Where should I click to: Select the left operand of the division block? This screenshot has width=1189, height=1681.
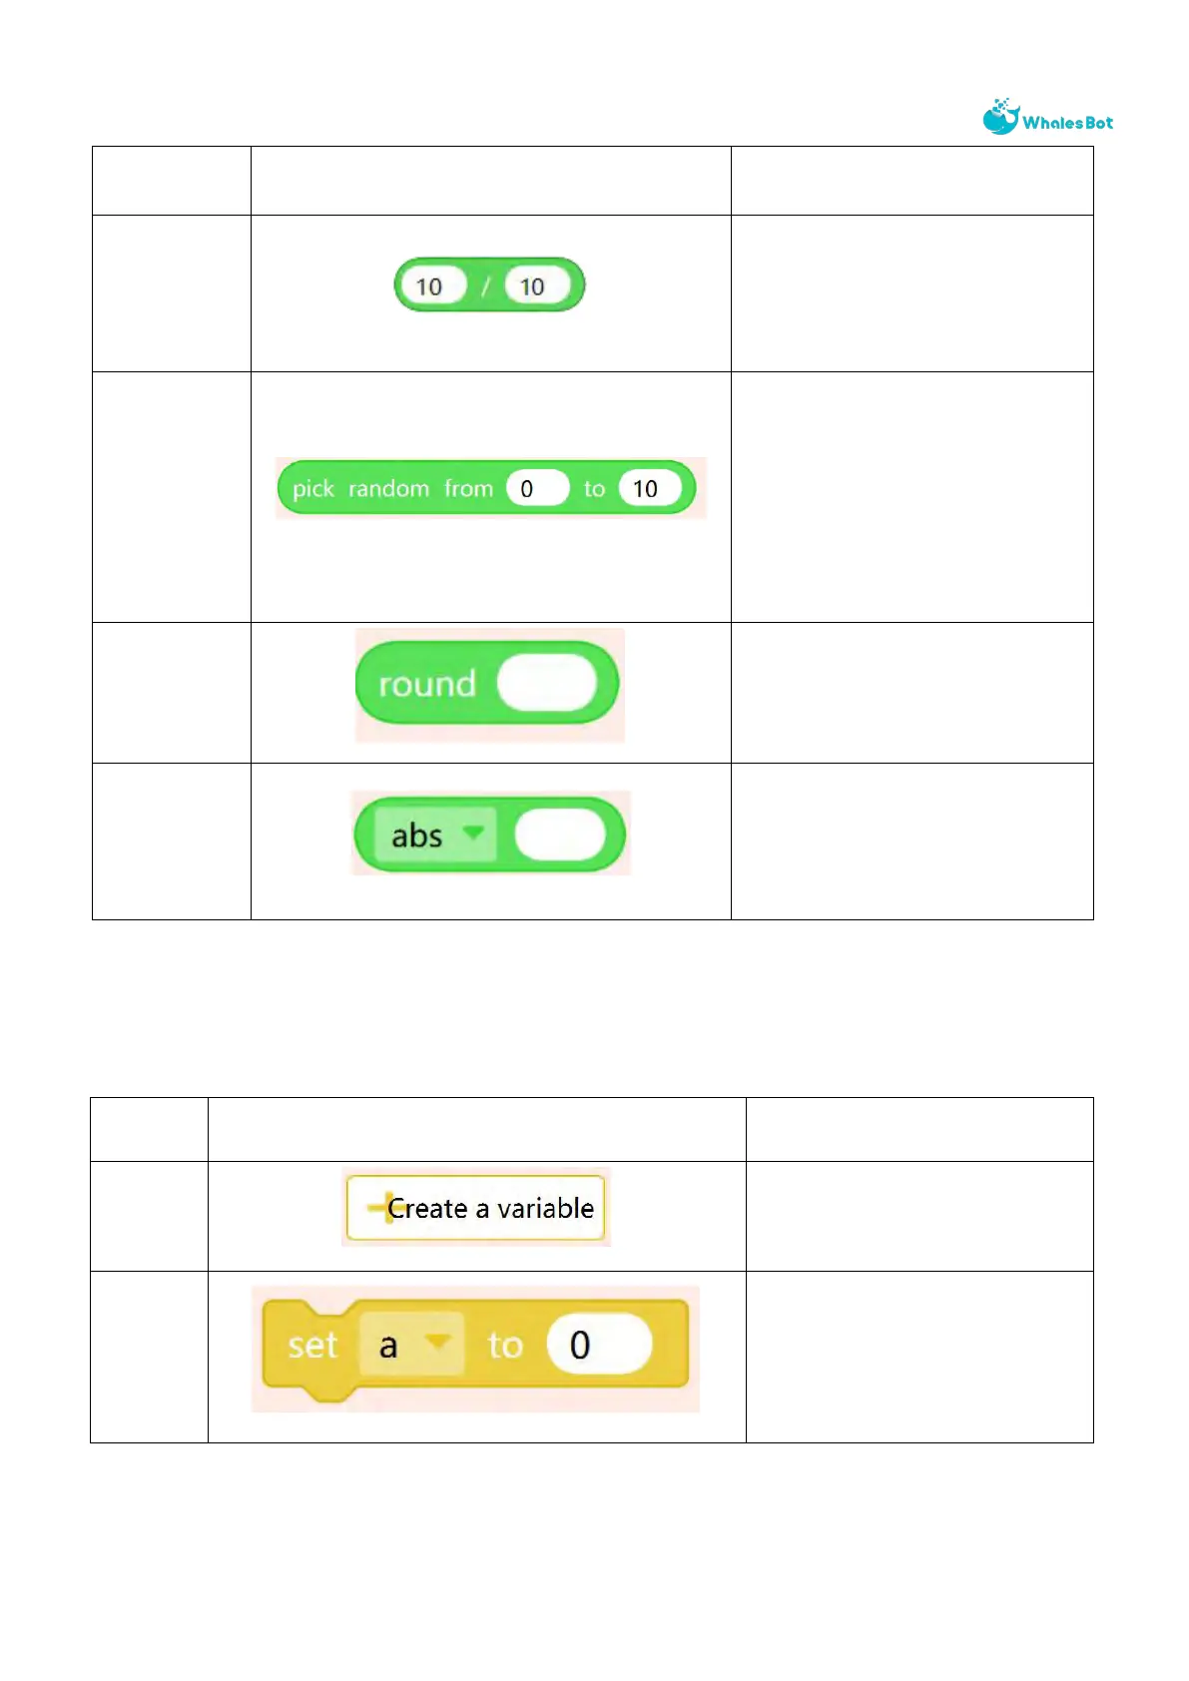click(x=431, y=286)
